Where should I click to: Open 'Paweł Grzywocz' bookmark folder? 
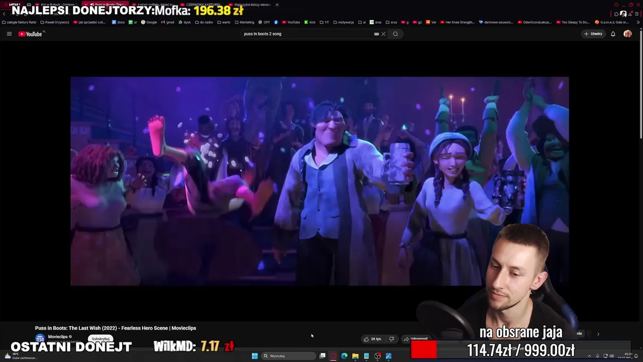point(55,22)
